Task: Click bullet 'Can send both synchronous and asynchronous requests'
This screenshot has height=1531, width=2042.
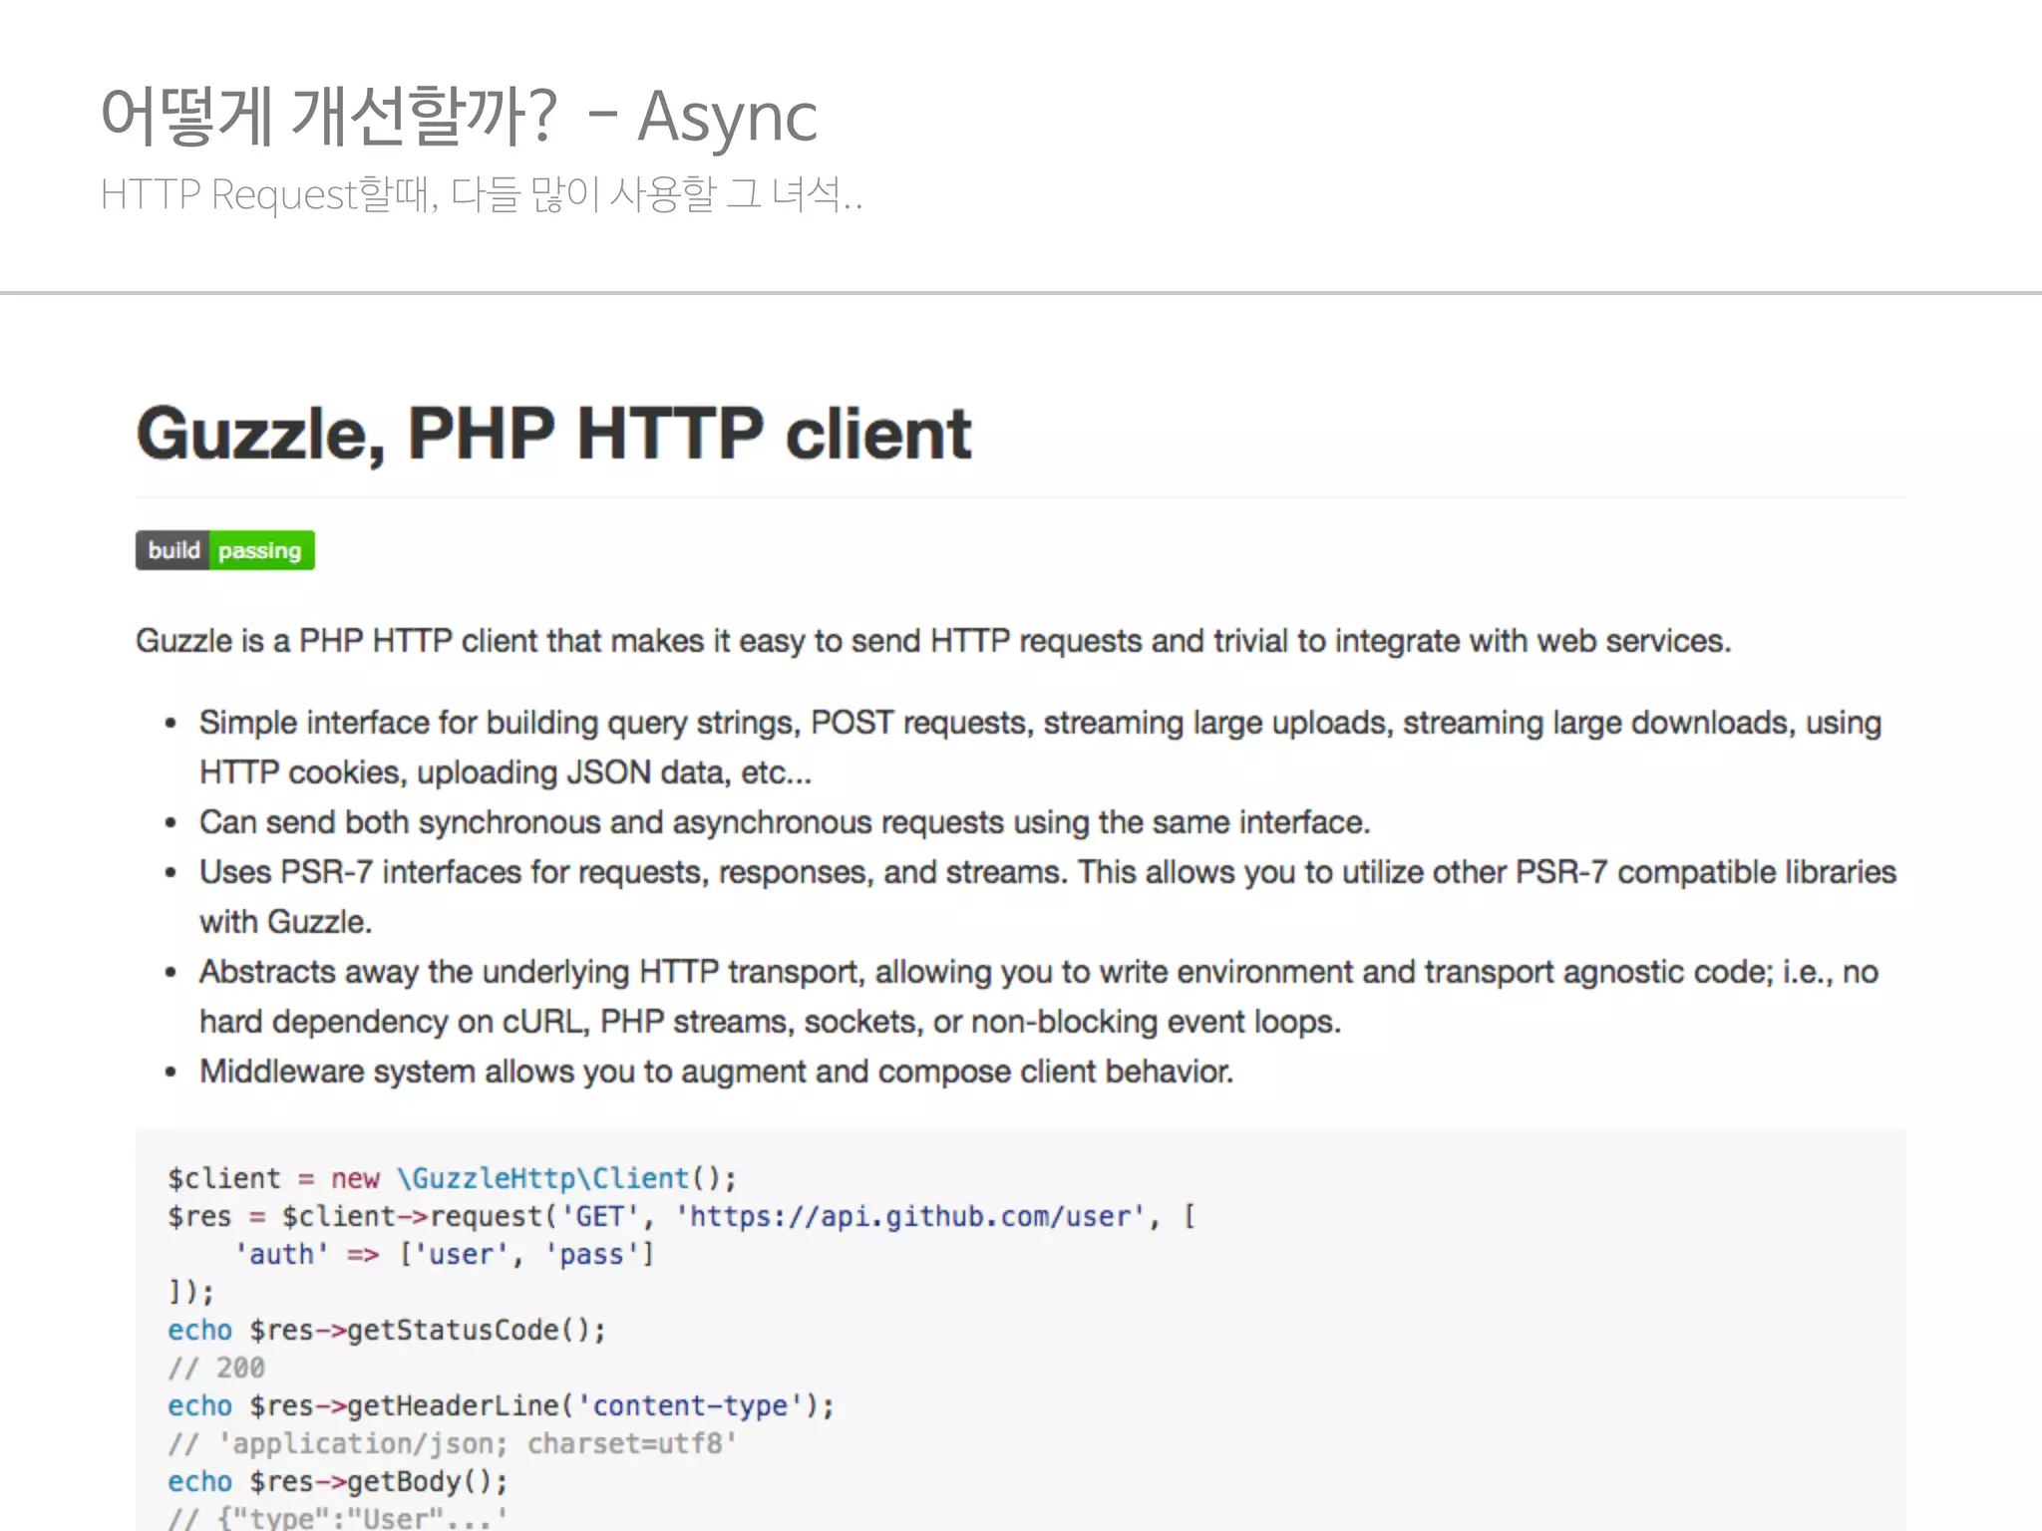Action: [x=785, y=822]
